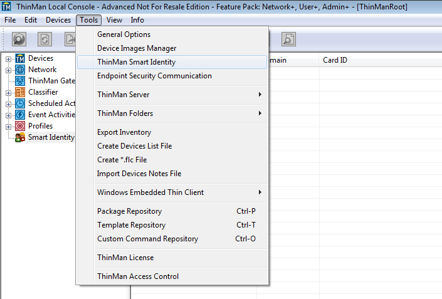Click the refresh toolbar icon

point(45,39)
